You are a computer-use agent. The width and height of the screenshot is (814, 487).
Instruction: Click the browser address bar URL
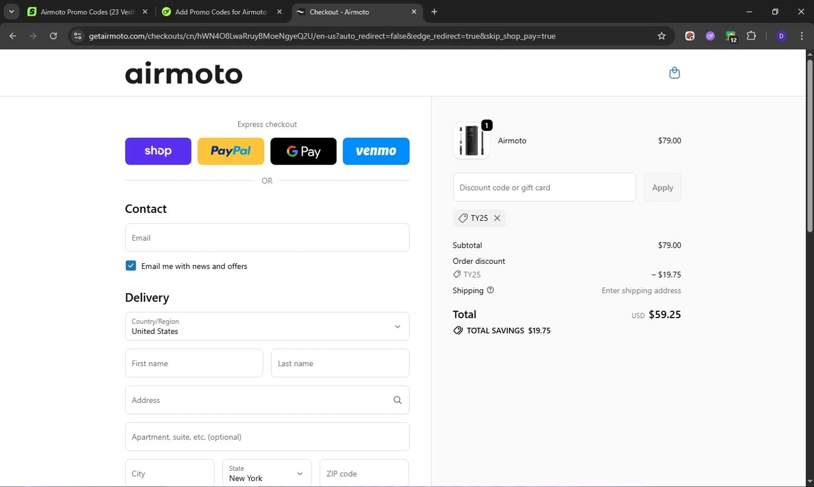(x=322, y=36)
